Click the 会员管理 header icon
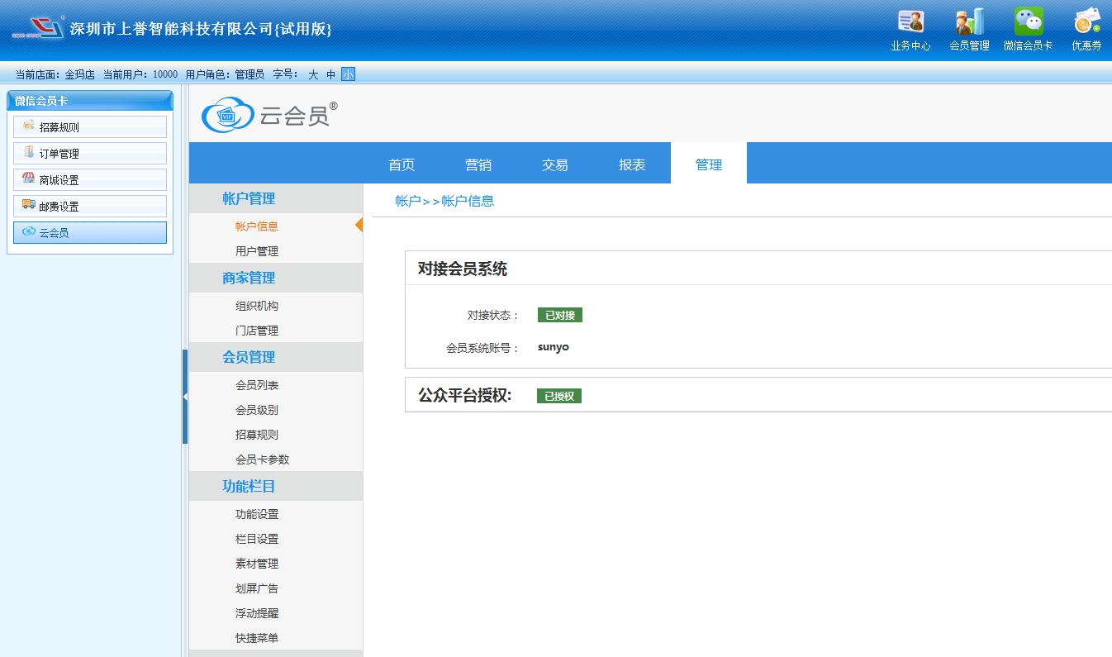 [x=968, y=29]
